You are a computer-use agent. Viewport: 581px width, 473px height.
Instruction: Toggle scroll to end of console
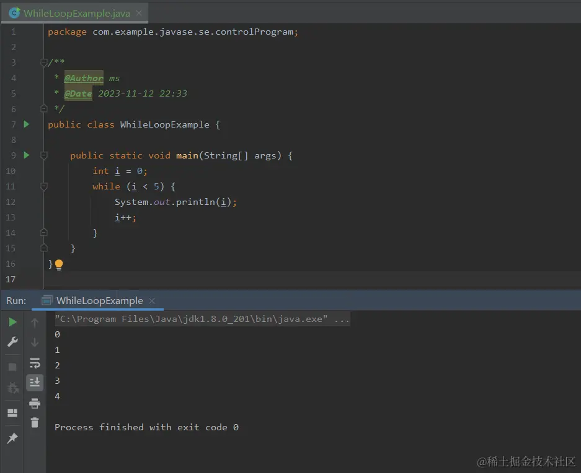35,383
